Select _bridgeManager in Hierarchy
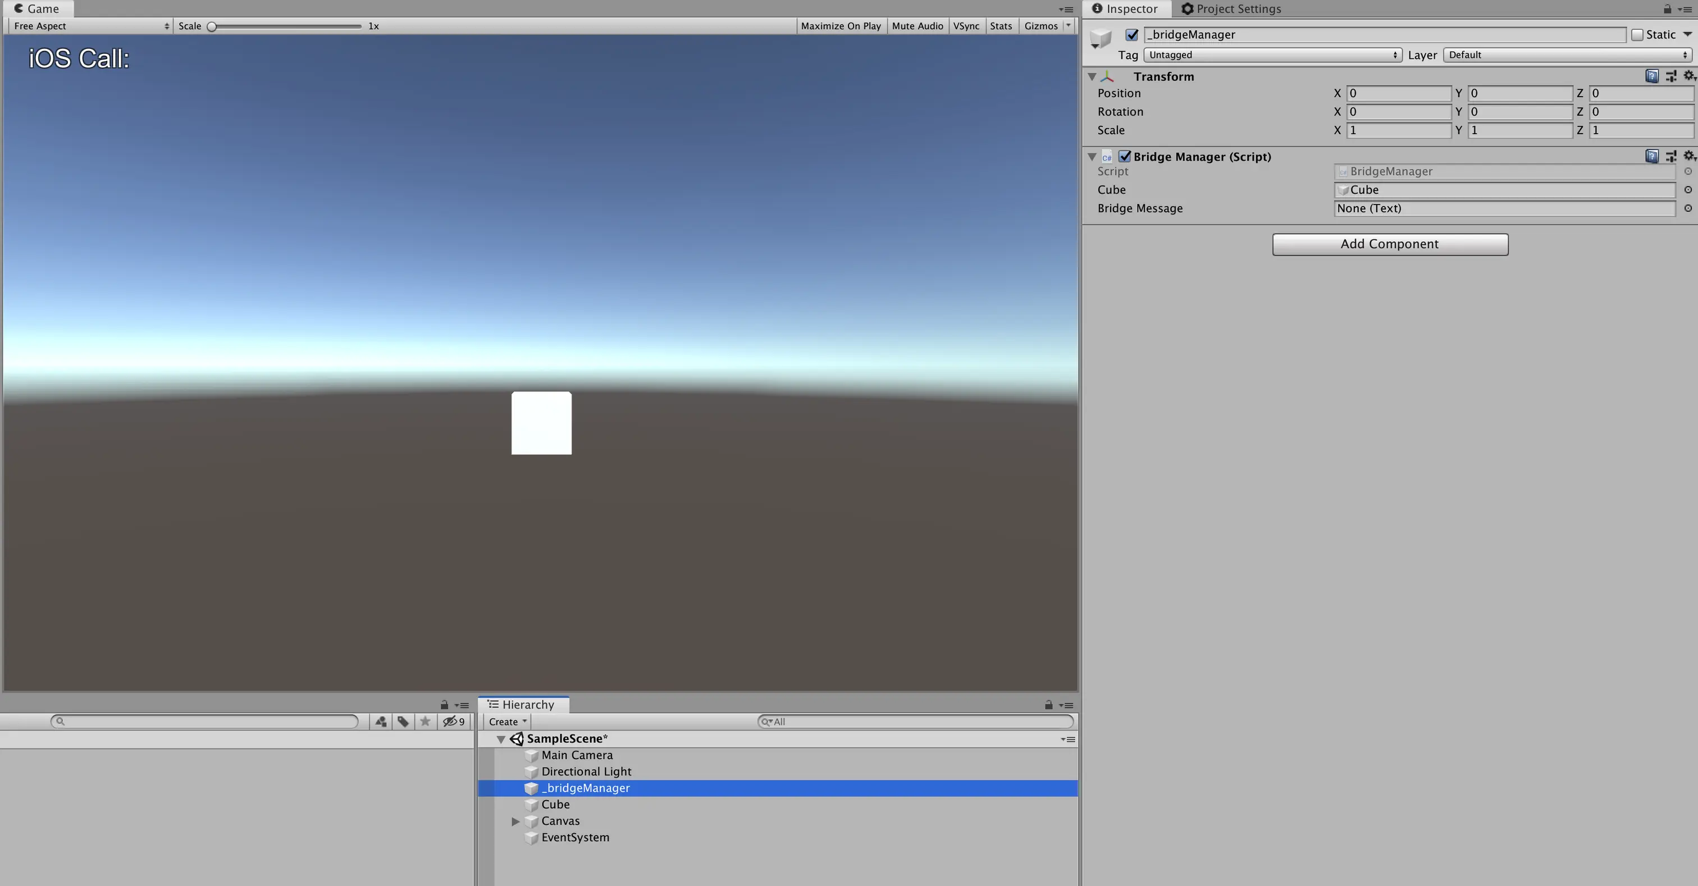This screenshot has width=1698, height=886. [x=778, y=788]
